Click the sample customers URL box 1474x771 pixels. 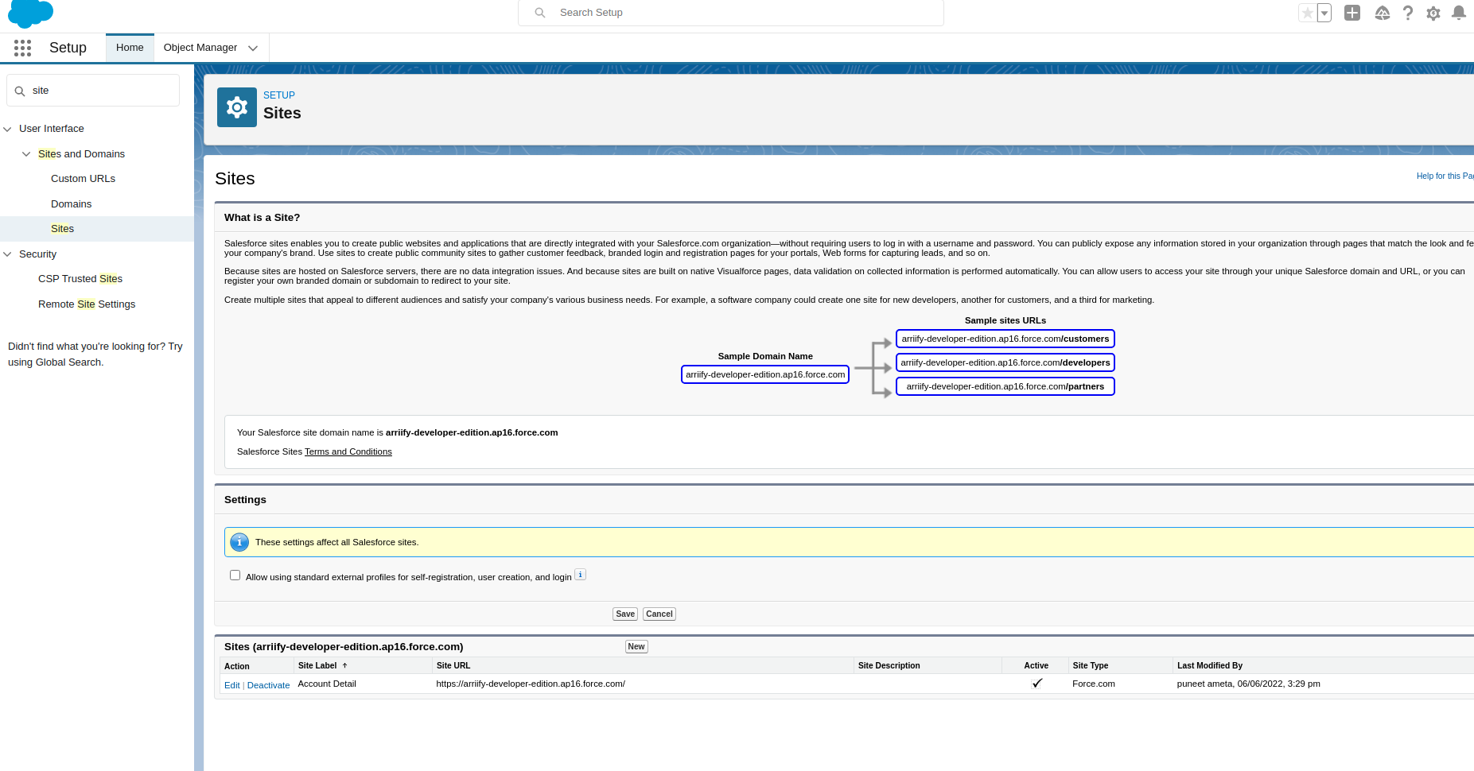1005,339
